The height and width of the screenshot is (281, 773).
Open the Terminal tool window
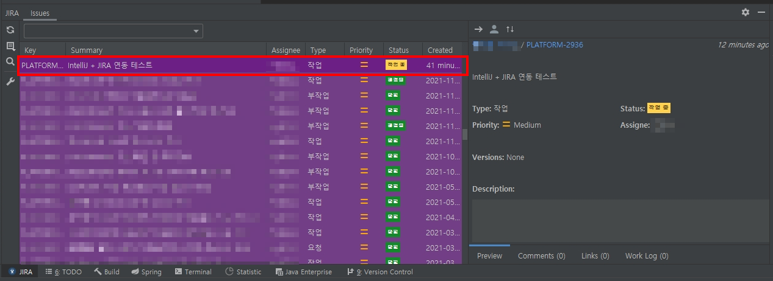click(x=193, y=272)
